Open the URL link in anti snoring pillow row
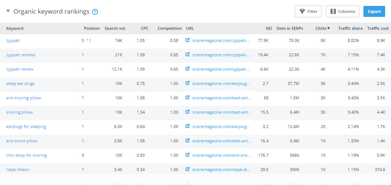The width and height of the screenshot is (391, 185). pyautogui.click(x=222, y=98)
